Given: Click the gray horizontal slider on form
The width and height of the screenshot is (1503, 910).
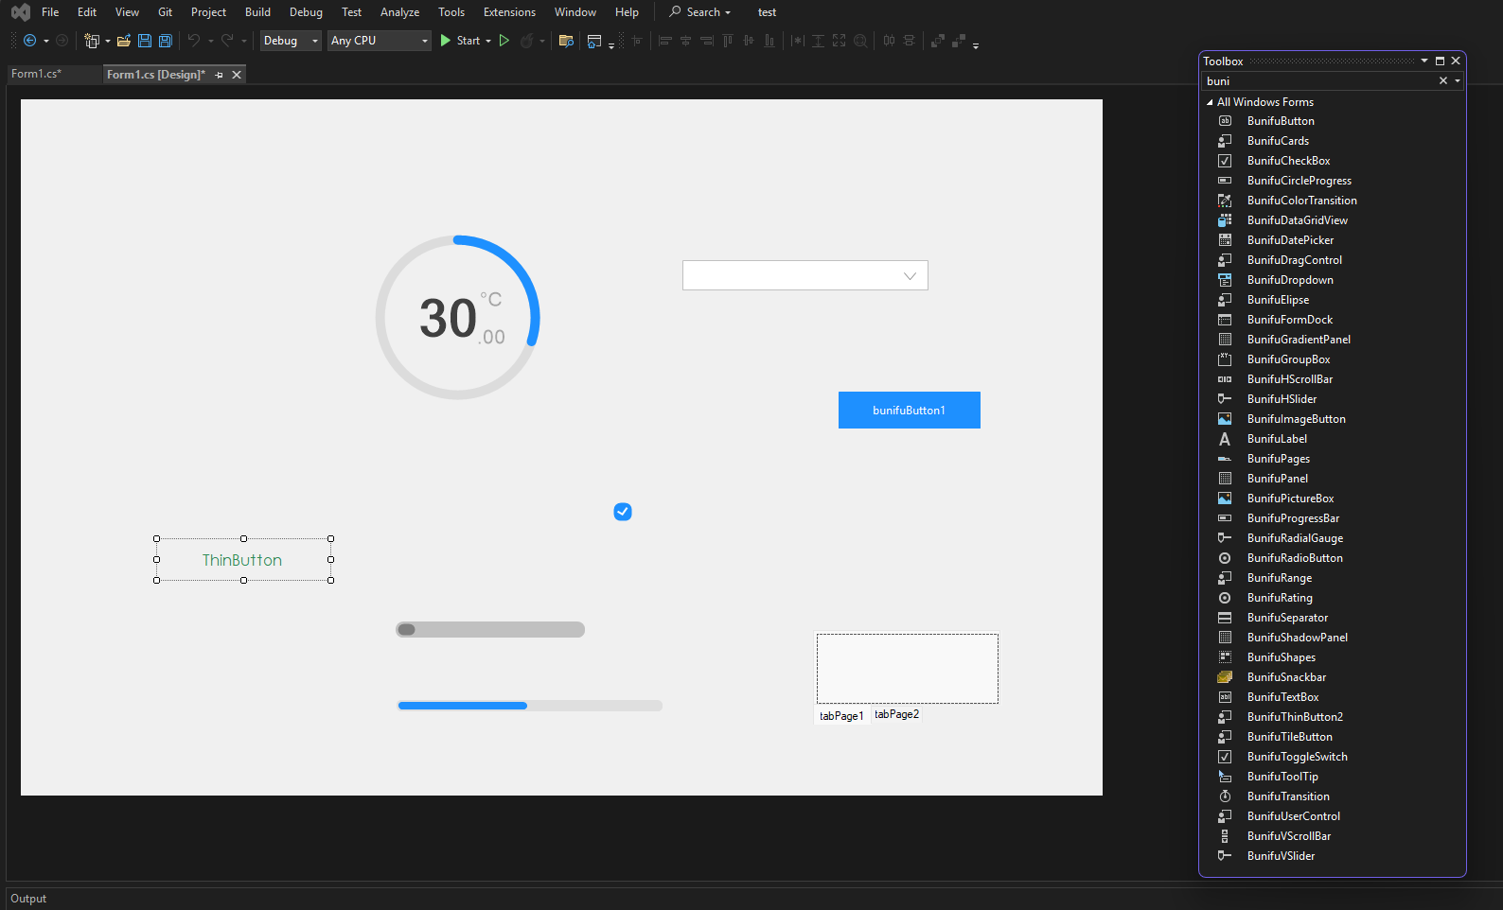Looking at the screenshot, I should [x=490, y=630].
